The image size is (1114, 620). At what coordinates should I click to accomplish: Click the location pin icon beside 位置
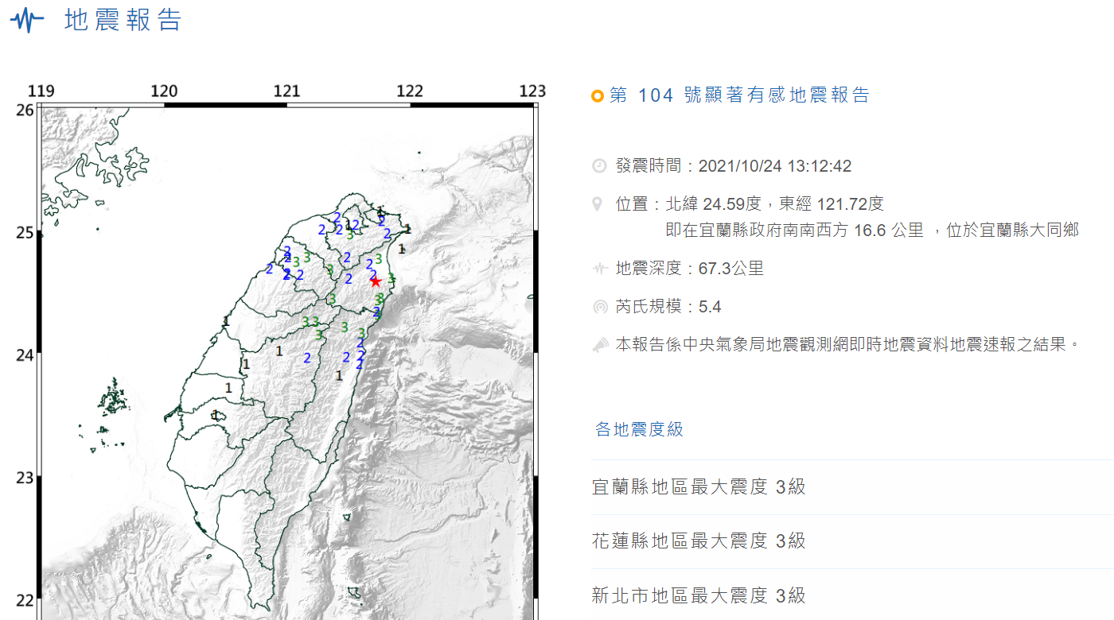pos(598,204)
